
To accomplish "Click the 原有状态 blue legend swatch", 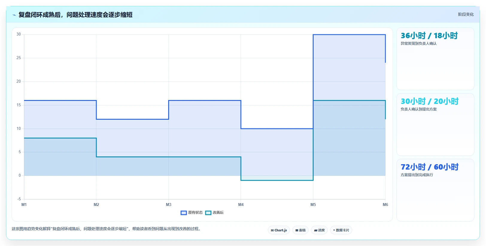I will point(184,213).
